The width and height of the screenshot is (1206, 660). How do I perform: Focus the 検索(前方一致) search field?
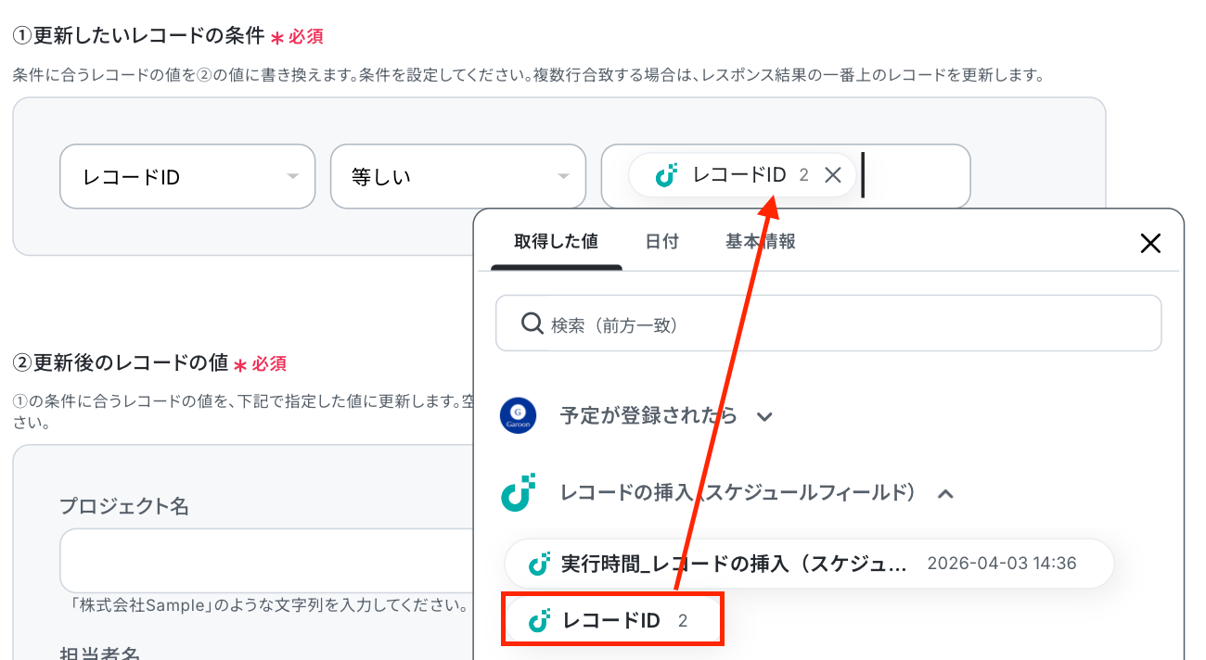[835, 324]
